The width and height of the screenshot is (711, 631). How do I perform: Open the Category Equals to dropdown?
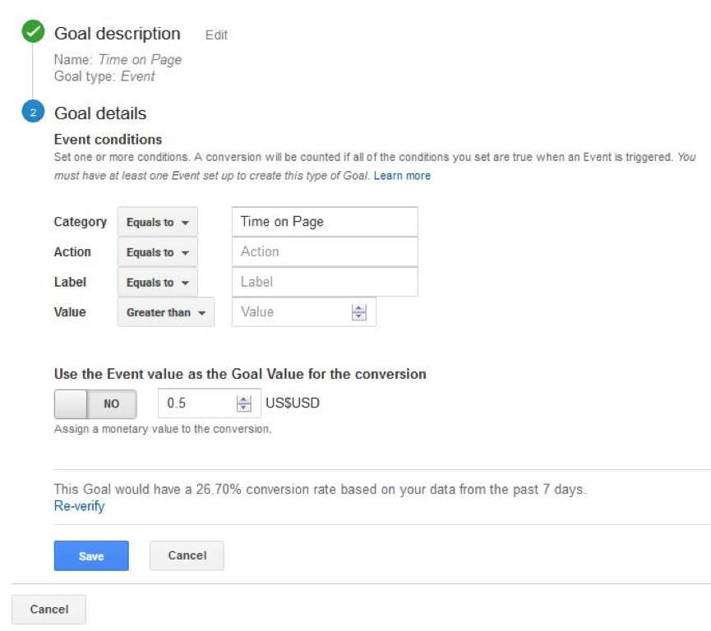(157, 223)
